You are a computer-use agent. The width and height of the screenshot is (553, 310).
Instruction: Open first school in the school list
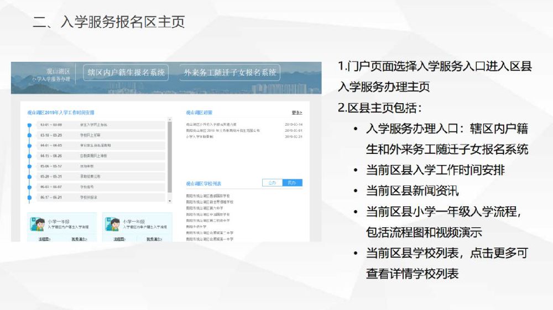208,196
